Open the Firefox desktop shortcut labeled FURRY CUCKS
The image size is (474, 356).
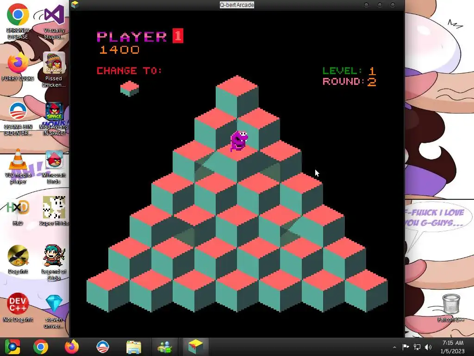coord(18,67)
